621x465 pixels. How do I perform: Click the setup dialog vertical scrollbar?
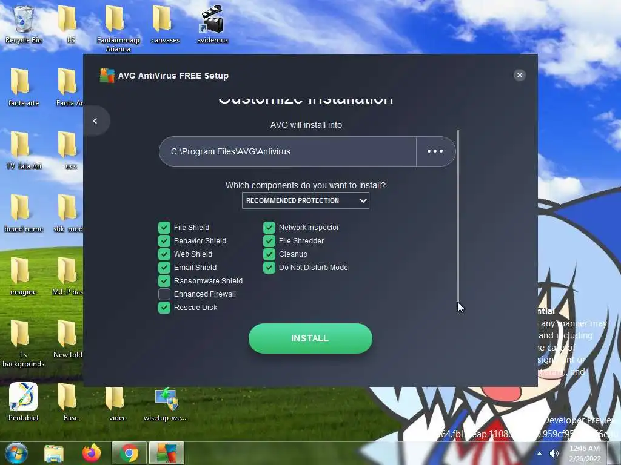click(x=458, y=216)
